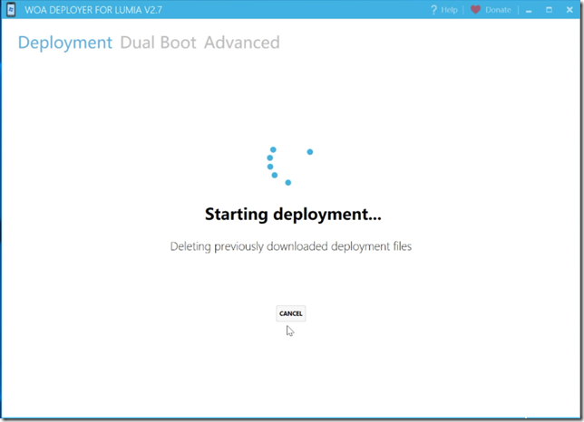Click the Donate heart icon

[475, 10]
